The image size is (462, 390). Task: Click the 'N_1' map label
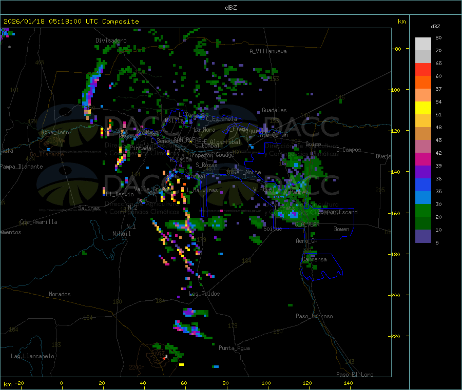pyautogui.click(x=131, y=227)
